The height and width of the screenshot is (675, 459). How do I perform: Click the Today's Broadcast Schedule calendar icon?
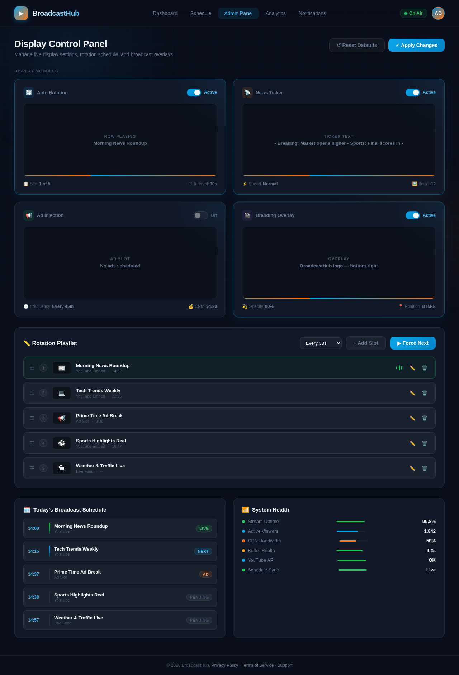[x=27, y=509]
